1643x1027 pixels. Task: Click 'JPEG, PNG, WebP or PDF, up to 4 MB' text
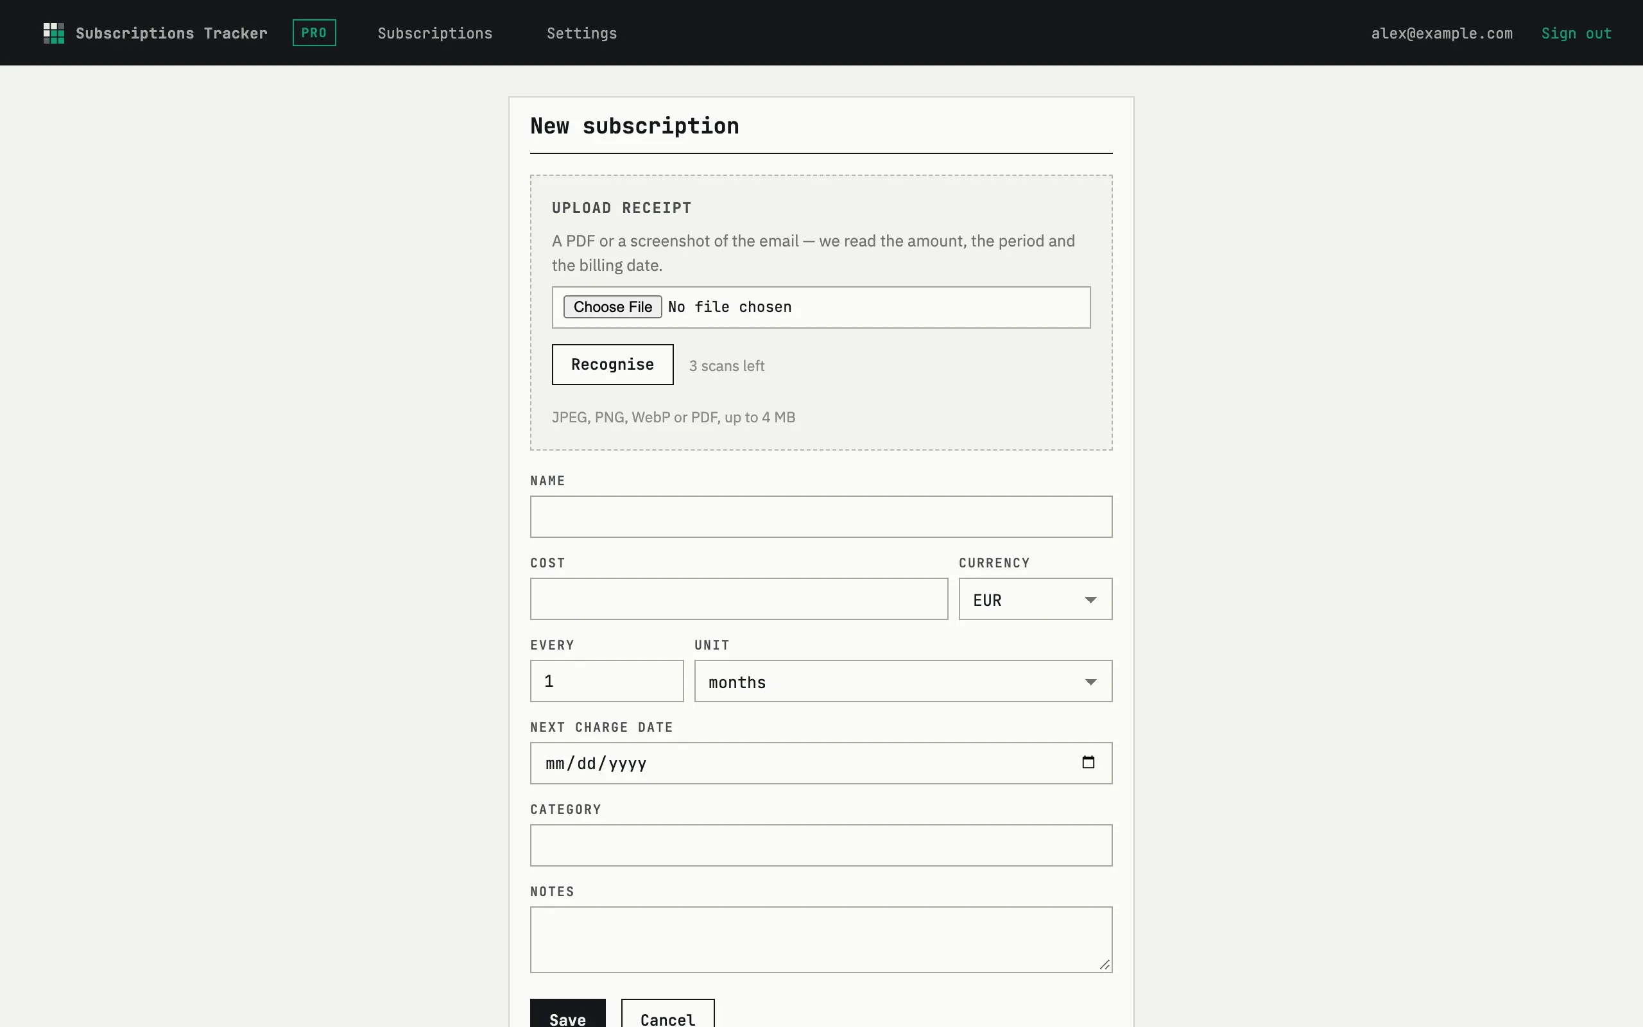pos(673,417)
